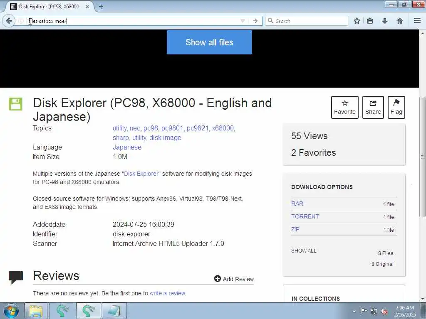
Task: Open the notepad app in the taskbar
Action: coord(114,311)
